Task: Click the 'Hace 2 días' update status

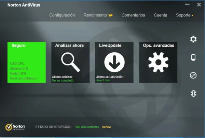Action: point(104,80)
